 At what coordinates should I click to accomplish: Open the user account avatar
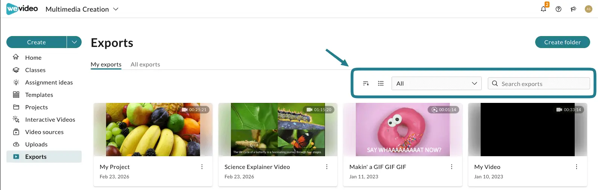(589, 9)
